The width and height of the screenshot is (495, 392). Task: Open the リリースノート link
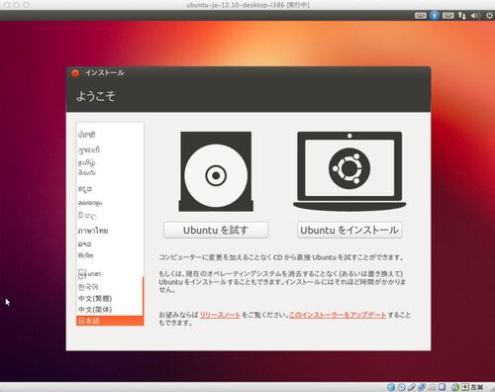pos(220,315)
